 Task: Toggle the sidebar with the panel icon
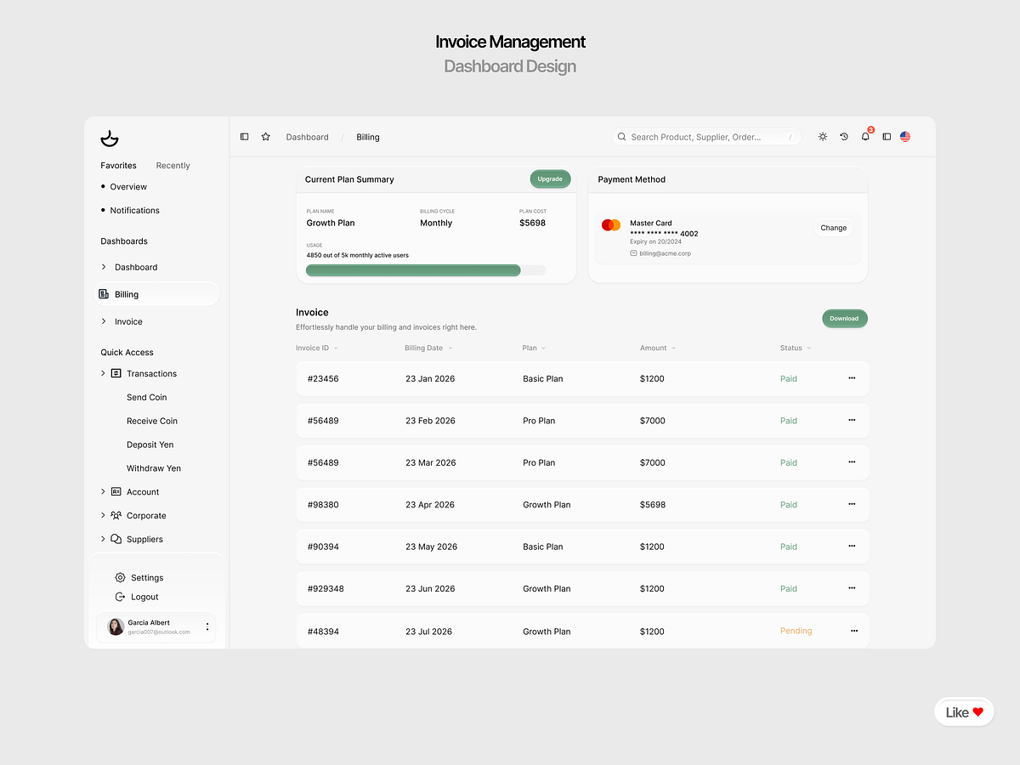point(244,136)
